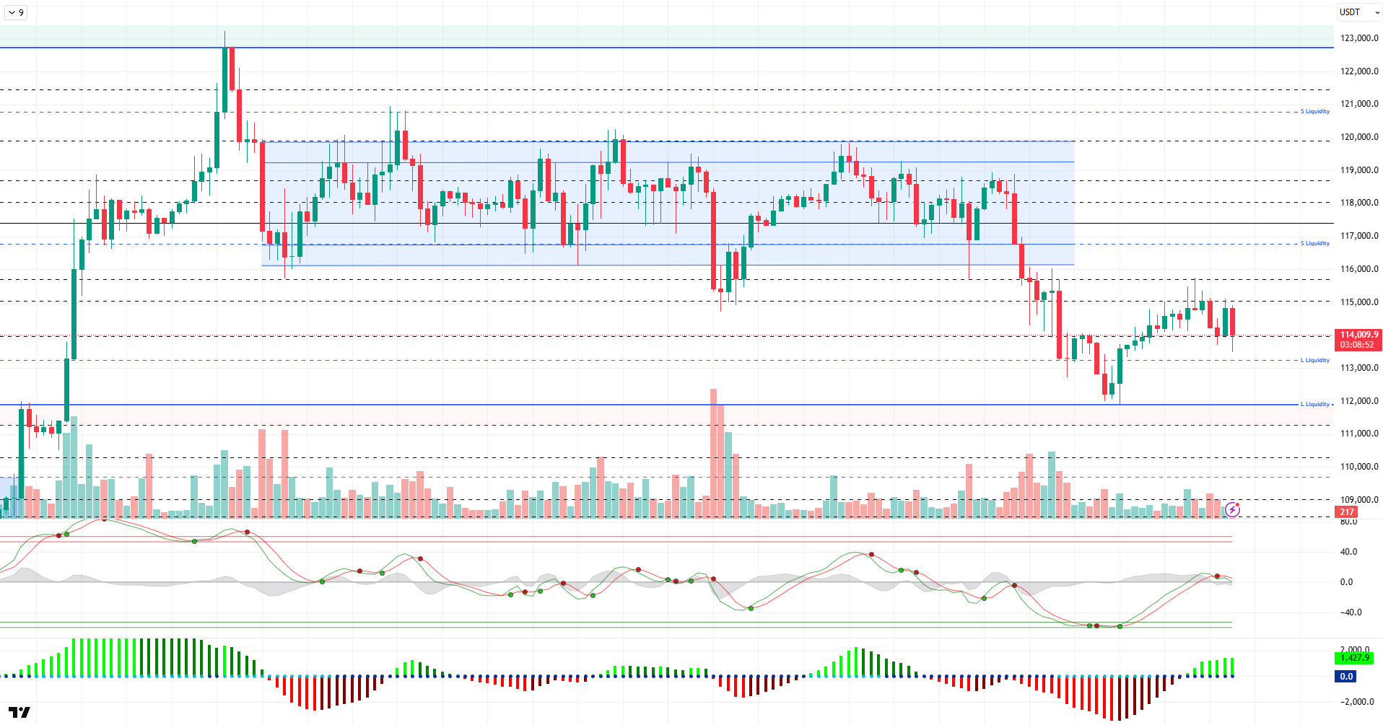
Task: Click the 118,000.0 price axis label
Action: tap(1359, 203)
